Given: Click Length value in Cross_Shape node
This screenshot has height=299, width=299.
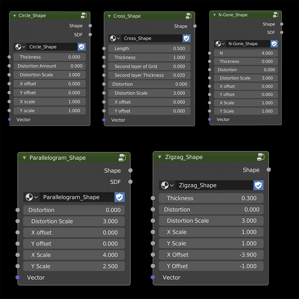Looking at the screenshot, I should 149,48.
